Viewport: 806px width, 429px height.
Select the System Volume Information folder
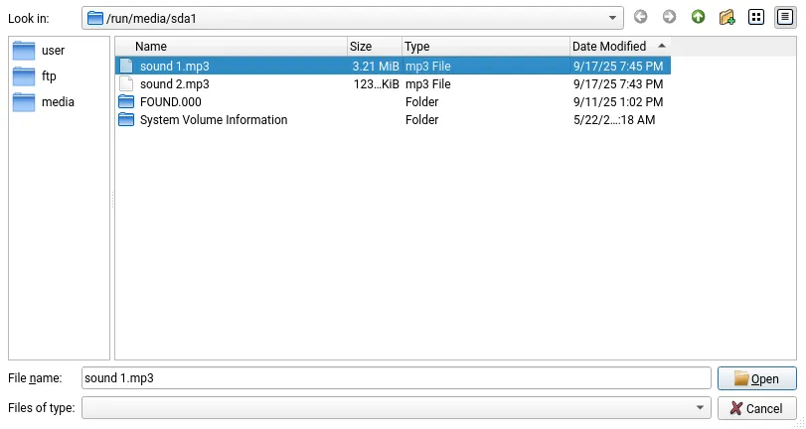[213, 120]
